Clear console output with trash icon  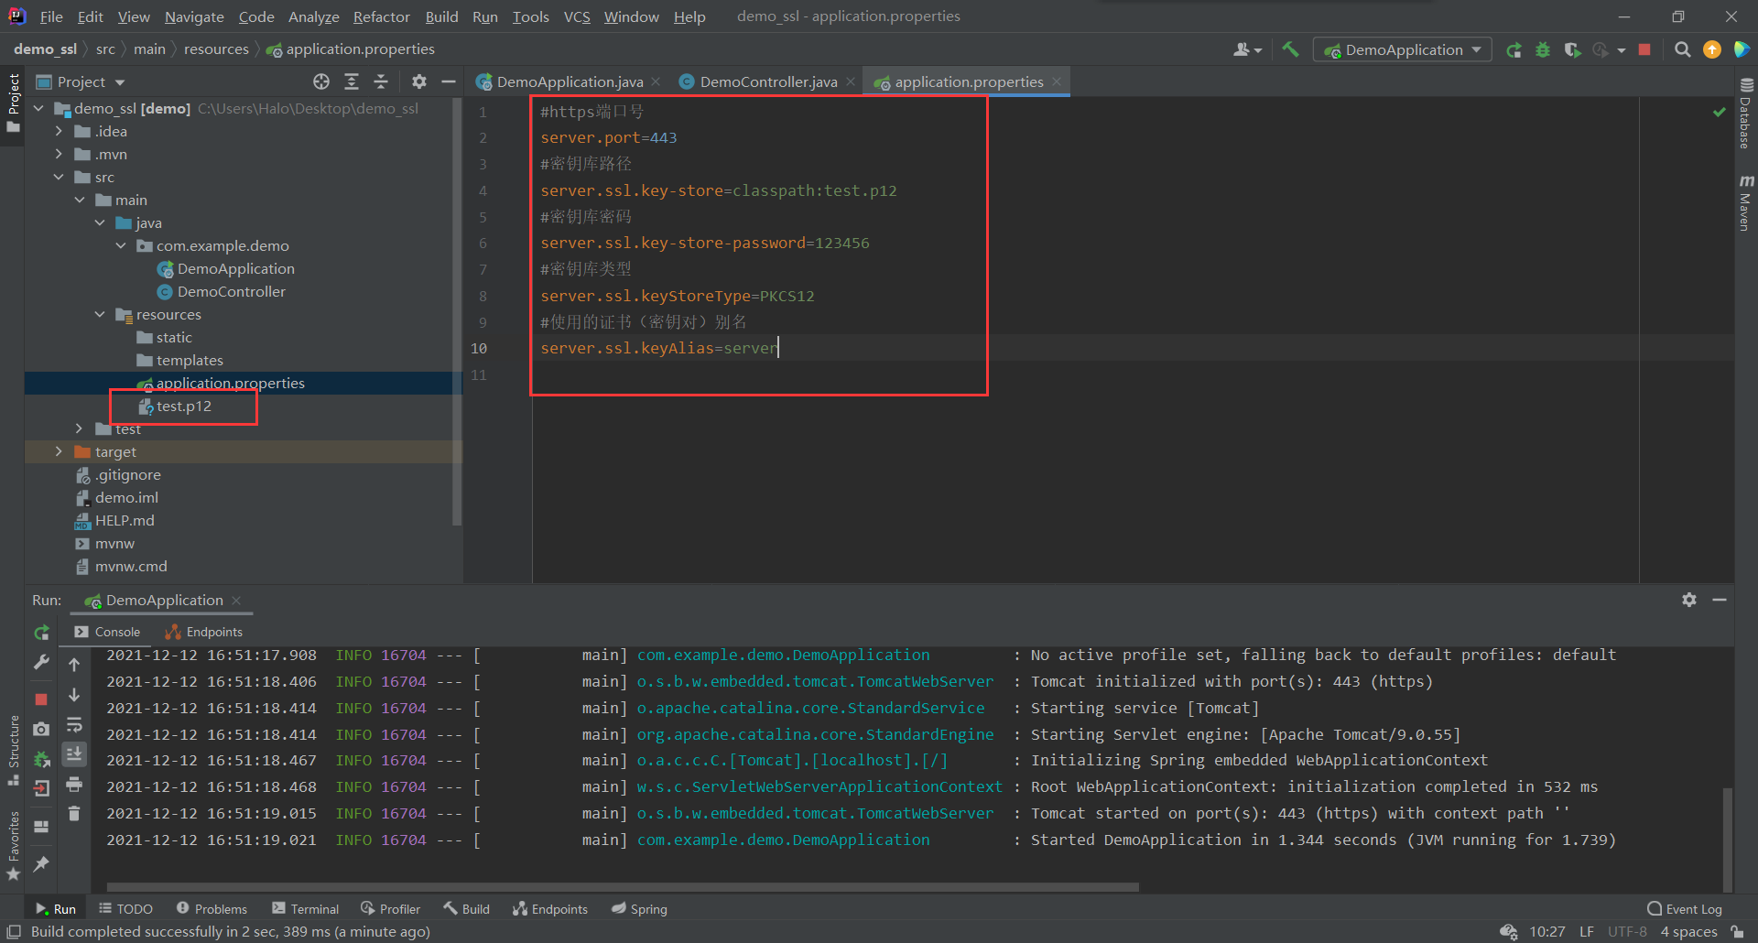pos(74,813)
